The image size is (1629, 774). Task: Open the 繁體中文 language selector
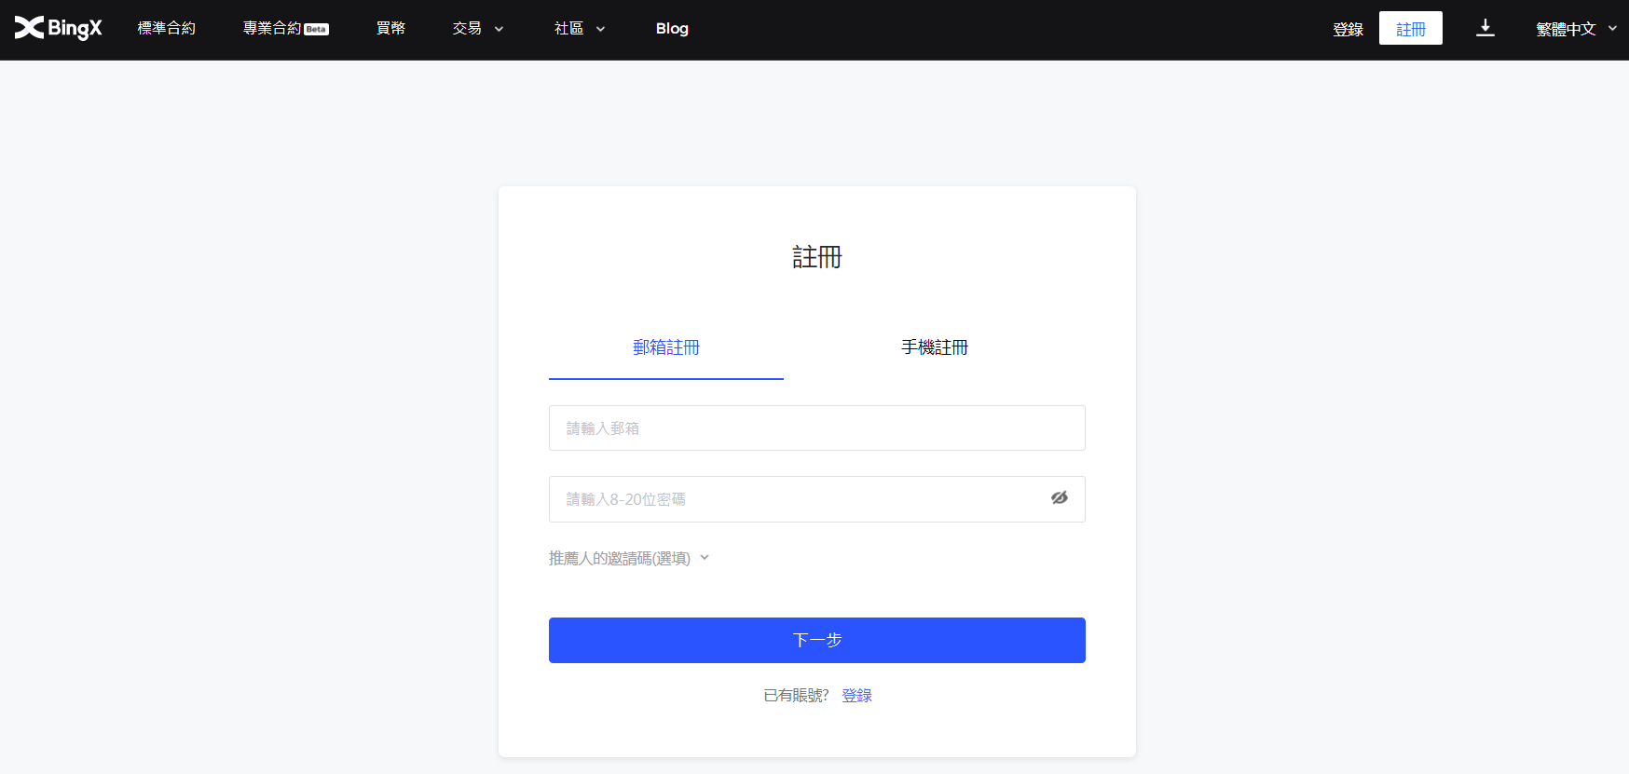coord(1576,29)
